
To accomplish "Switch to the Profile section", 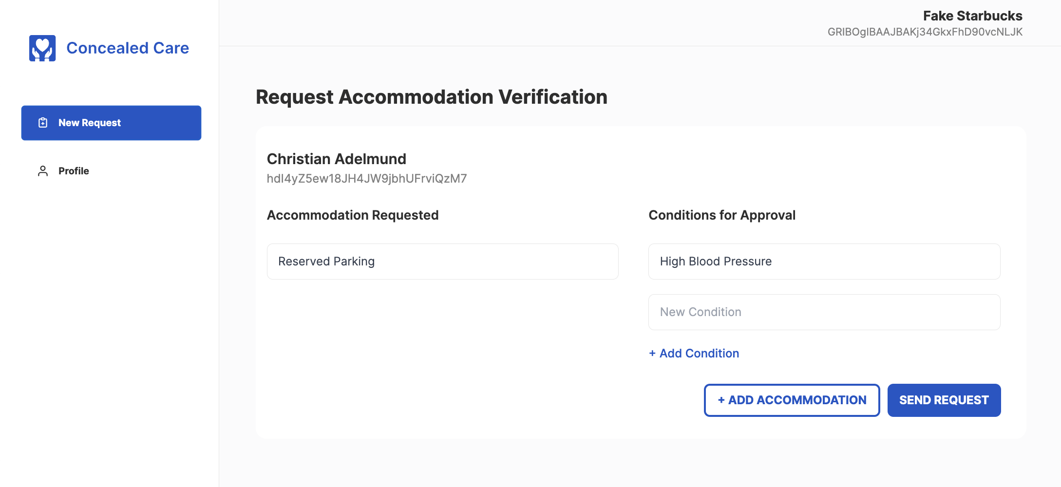I will tap(73, 170).
